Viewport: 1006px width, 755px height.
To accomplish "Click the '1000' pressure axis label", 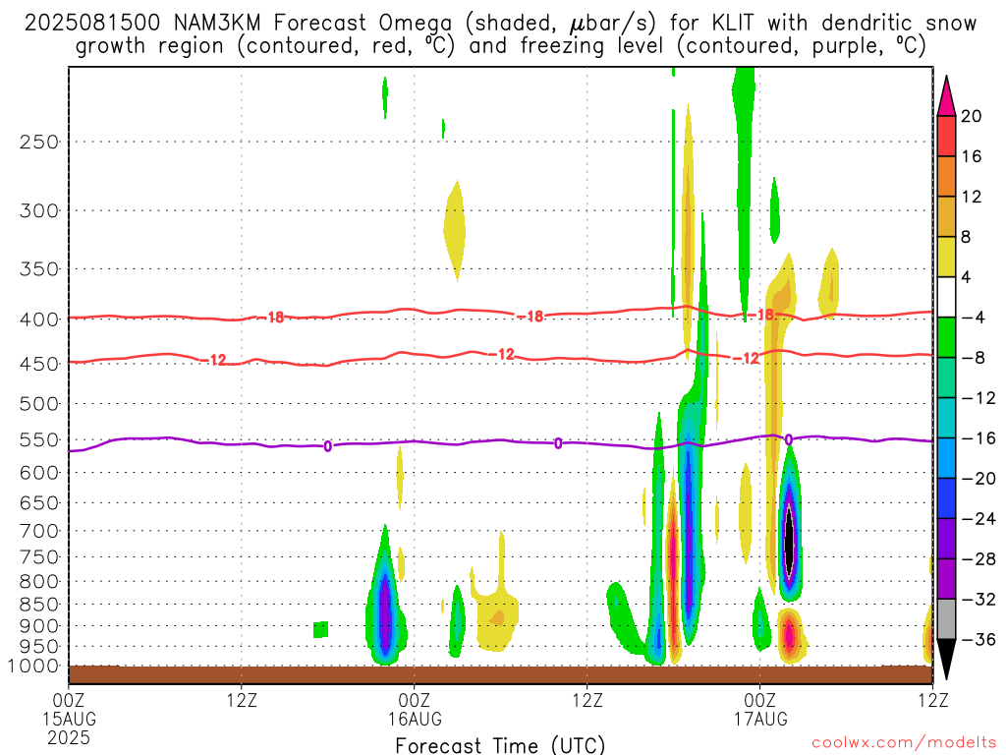I will tap(33, 667).
